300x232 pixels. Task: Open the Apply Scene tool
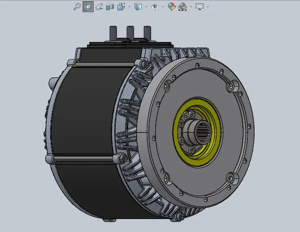pyautogui.click(x=182, y=7)
